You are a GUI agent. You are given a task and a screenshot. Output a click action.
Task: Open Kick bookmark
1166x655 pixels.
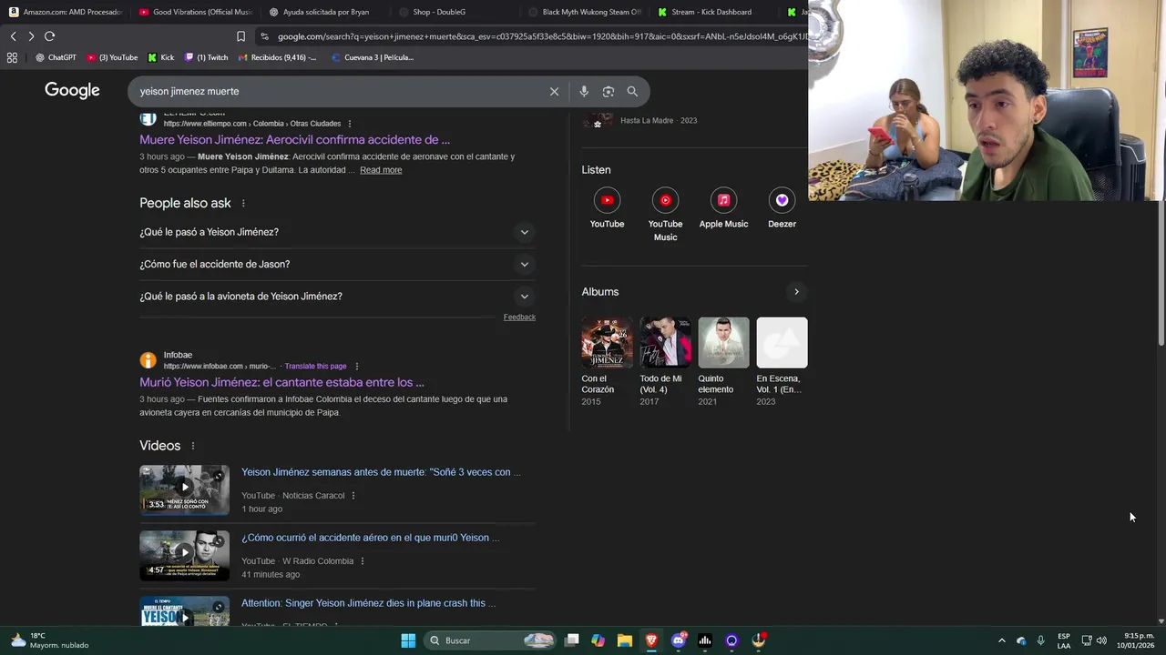click(x=161, y=57)
